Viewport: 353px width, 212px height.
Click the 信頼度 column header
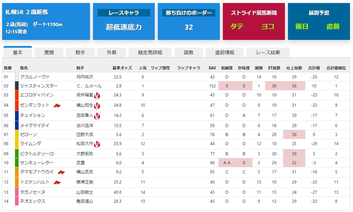(227, 68)
